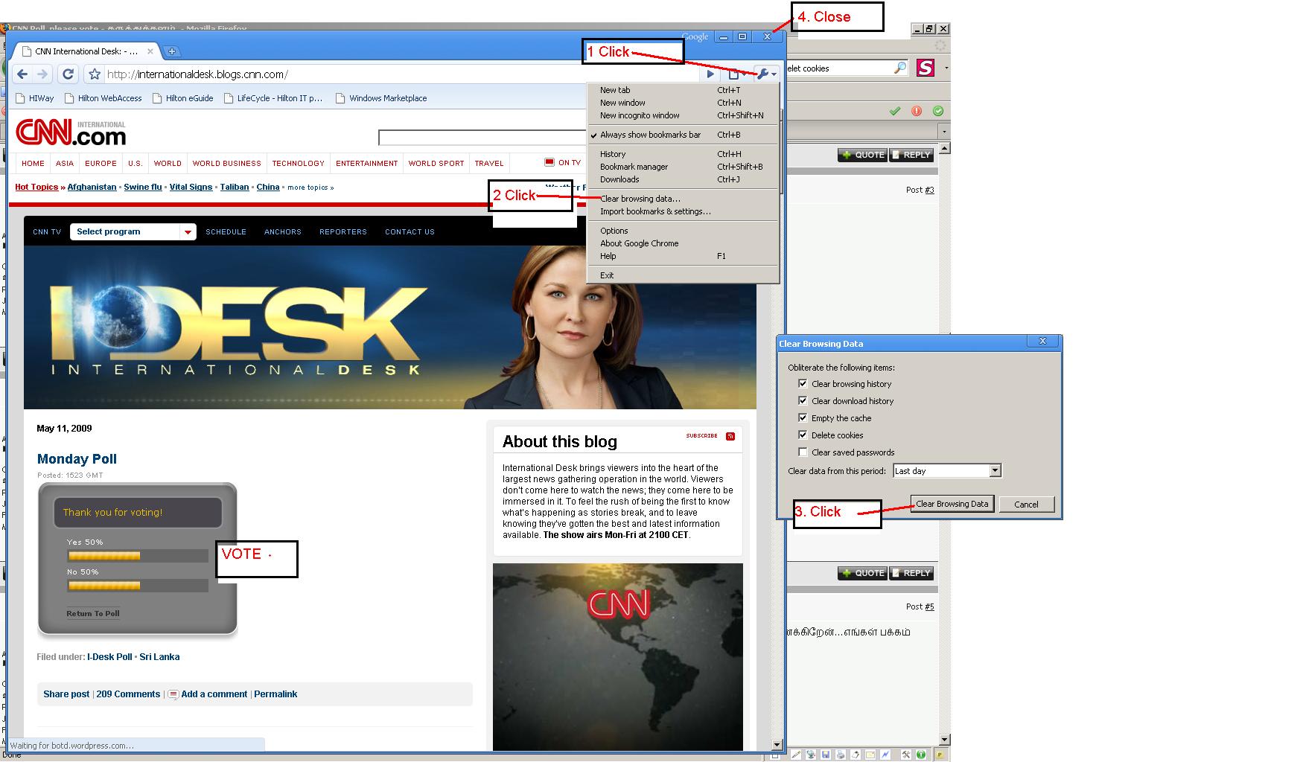Bookmark the page with the star icon

click(95, 74)
